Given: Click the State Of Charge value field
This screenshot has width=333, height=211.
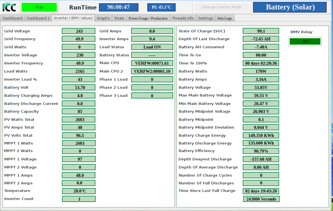Looking at the screenshot, I should 261,31.
